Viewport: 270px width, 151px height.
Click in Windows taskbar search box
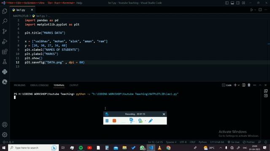click(x=33, y=148)
